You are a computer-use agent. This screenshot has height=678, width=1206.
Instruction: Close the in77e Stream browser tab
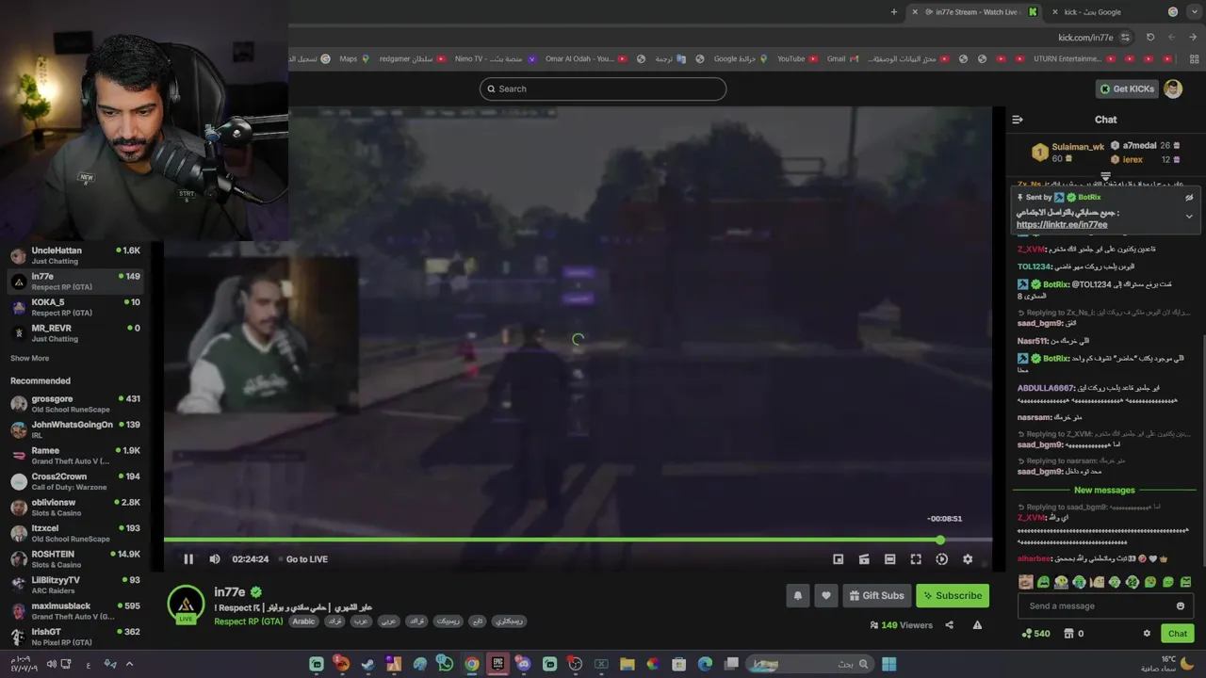(915, 12)
